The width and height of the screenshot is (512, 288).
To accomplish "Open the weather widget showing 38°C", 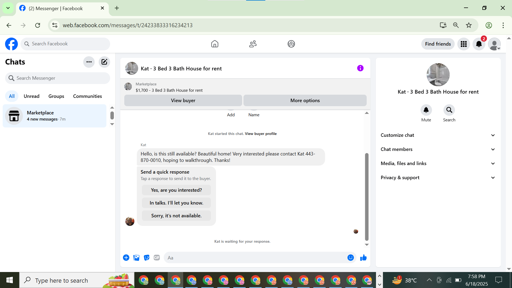I will point(404,280).
